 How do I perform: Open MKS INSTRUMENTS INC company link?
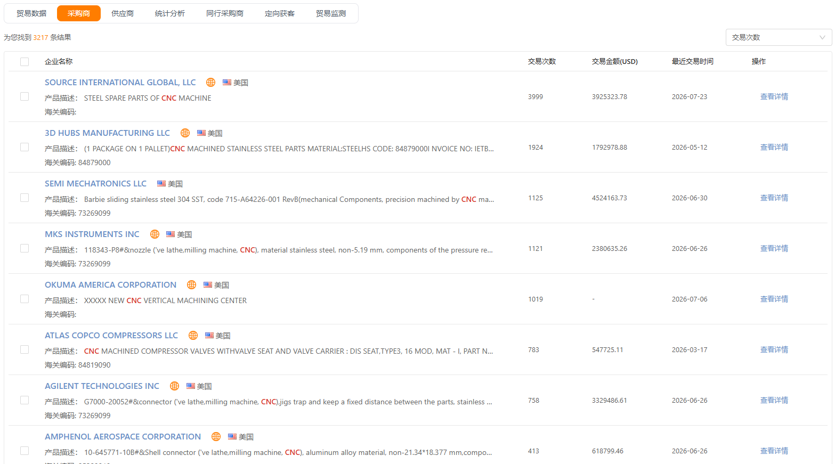[x=92, y=234]
